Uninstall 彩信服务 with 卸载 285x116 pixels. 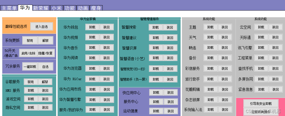[x=211, y=68]
